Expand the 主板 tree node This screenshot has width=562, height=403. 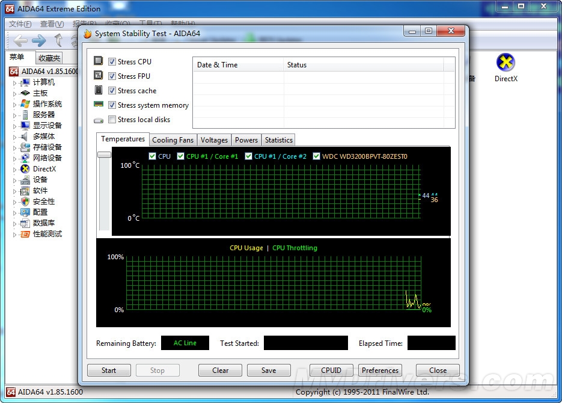(15, 93)
